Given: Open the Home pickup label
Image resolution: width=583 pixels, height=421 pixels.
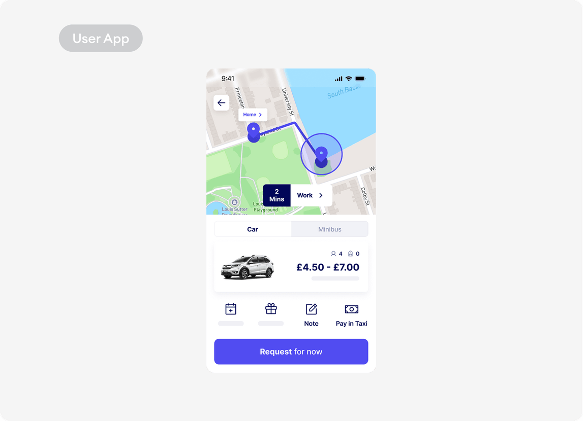Looking at the screenshot, I should pos(250,115).
